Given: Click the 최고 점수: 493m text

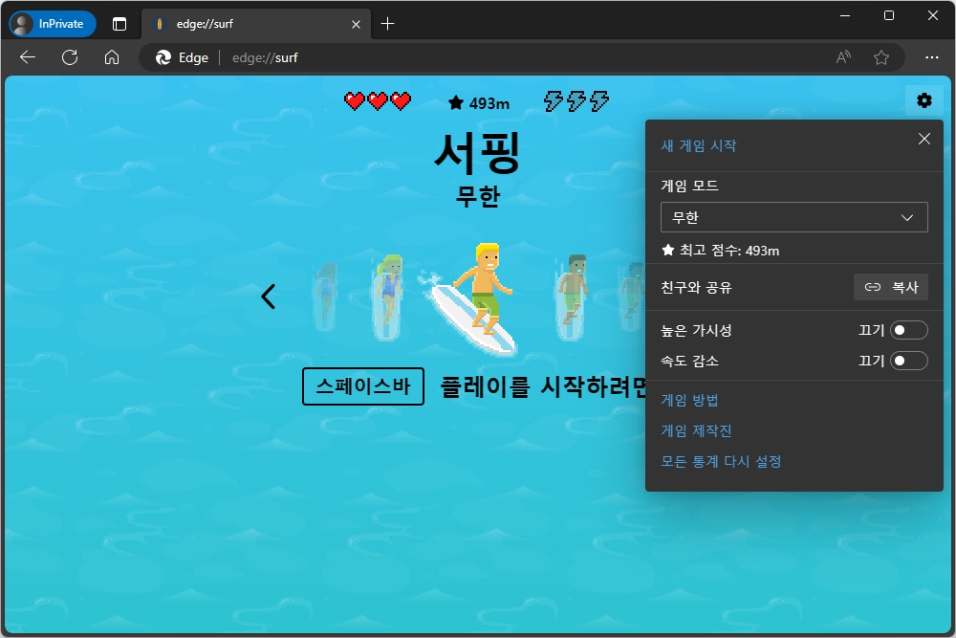Looking at the screenshot, I should pyautogui.click(x=721, y=251).
